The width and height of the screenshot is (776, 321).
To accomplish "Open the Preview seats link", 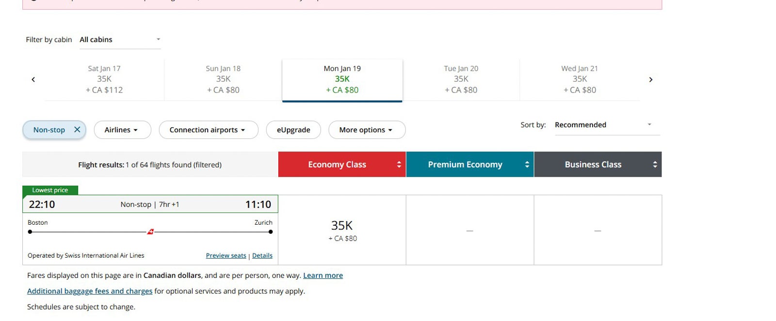I will coord(226,256).
